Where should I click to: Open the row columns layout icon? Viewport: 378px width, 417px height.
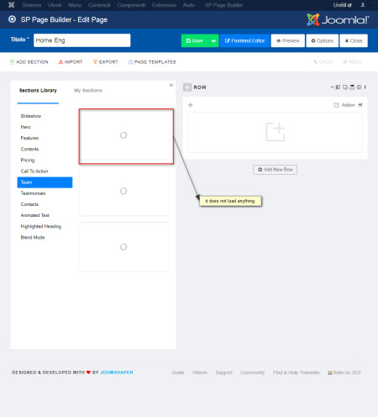pyautogui.click(x=338, y=87)
